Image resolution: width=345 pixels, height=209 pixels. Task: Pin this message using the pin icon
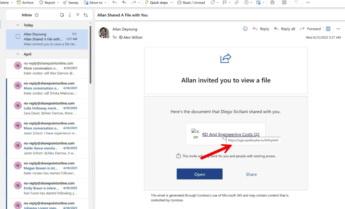[236, 3]
